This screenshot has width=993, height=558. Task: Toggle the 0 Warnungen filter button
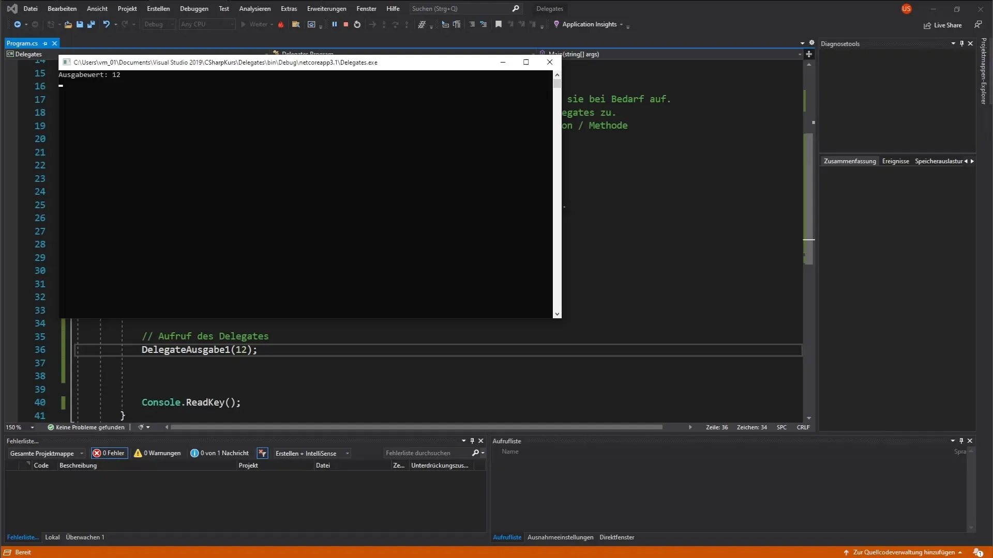pos(158,453)
